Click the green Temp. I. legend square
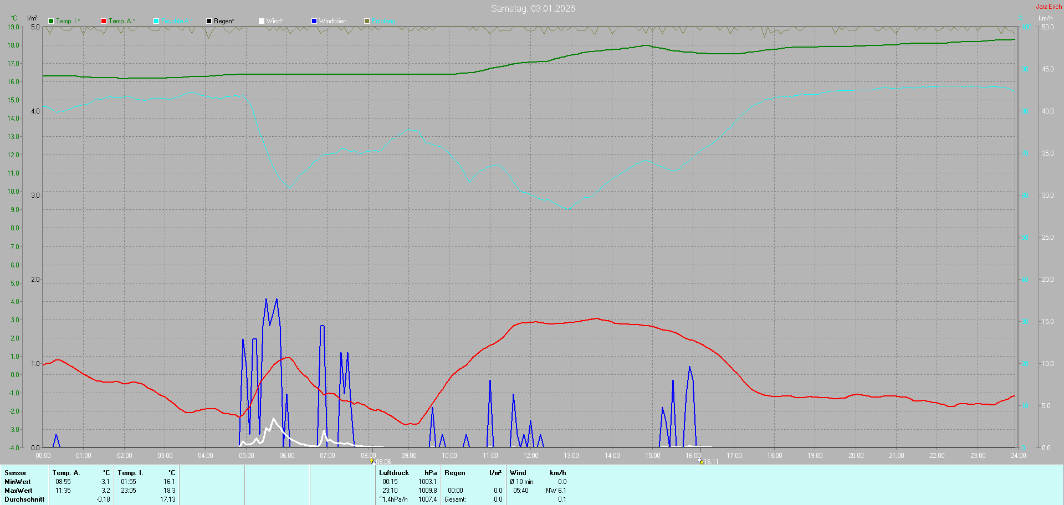The image size is (1064, 505). click(51, 21)
